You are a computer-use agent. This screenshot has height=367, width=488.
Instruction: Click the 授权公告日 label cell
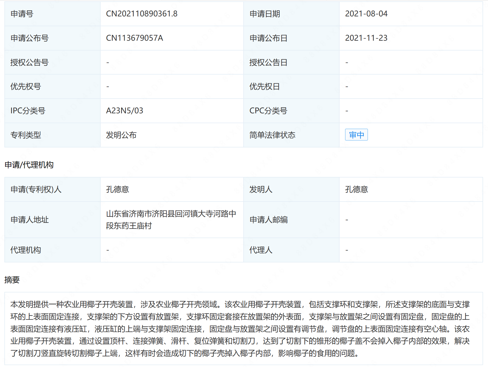(x=291, y=62)
